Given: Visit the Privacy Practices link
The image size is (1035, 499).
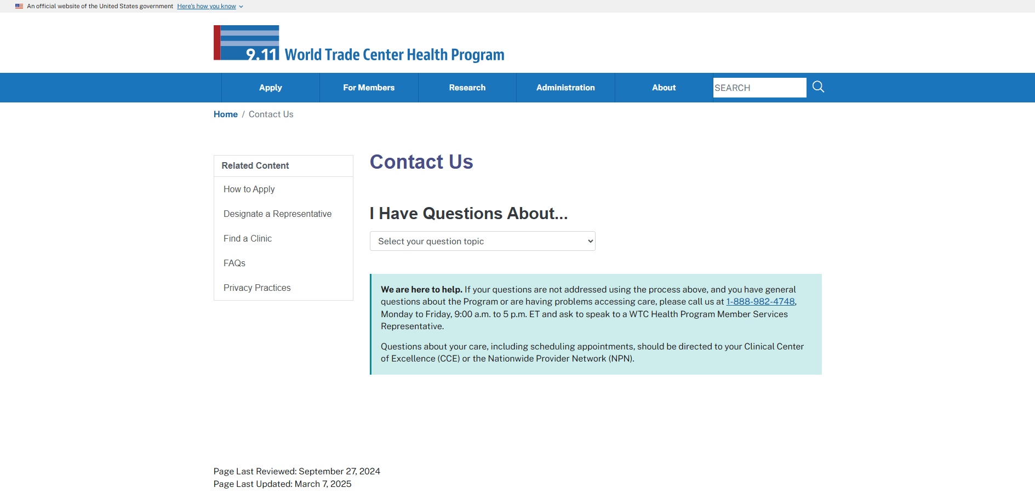Looking at the screenshot, I should (257, 288).
